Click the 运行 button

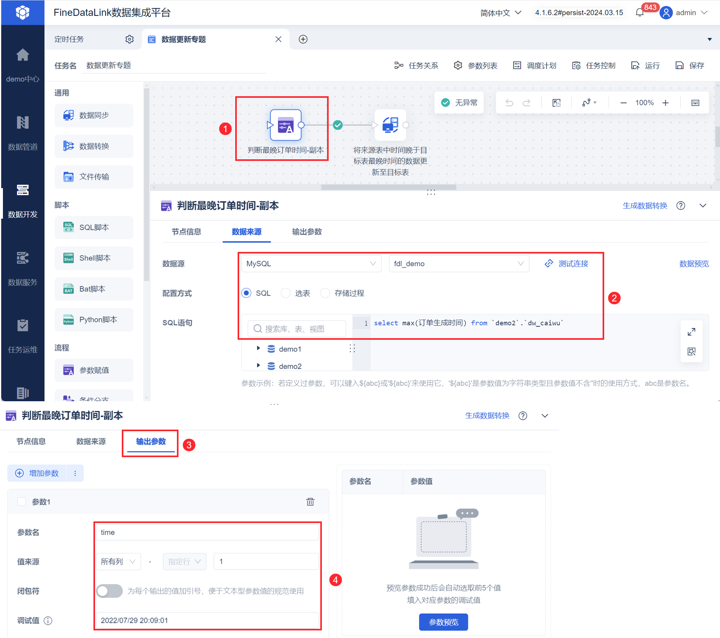[x=645, y=65]
